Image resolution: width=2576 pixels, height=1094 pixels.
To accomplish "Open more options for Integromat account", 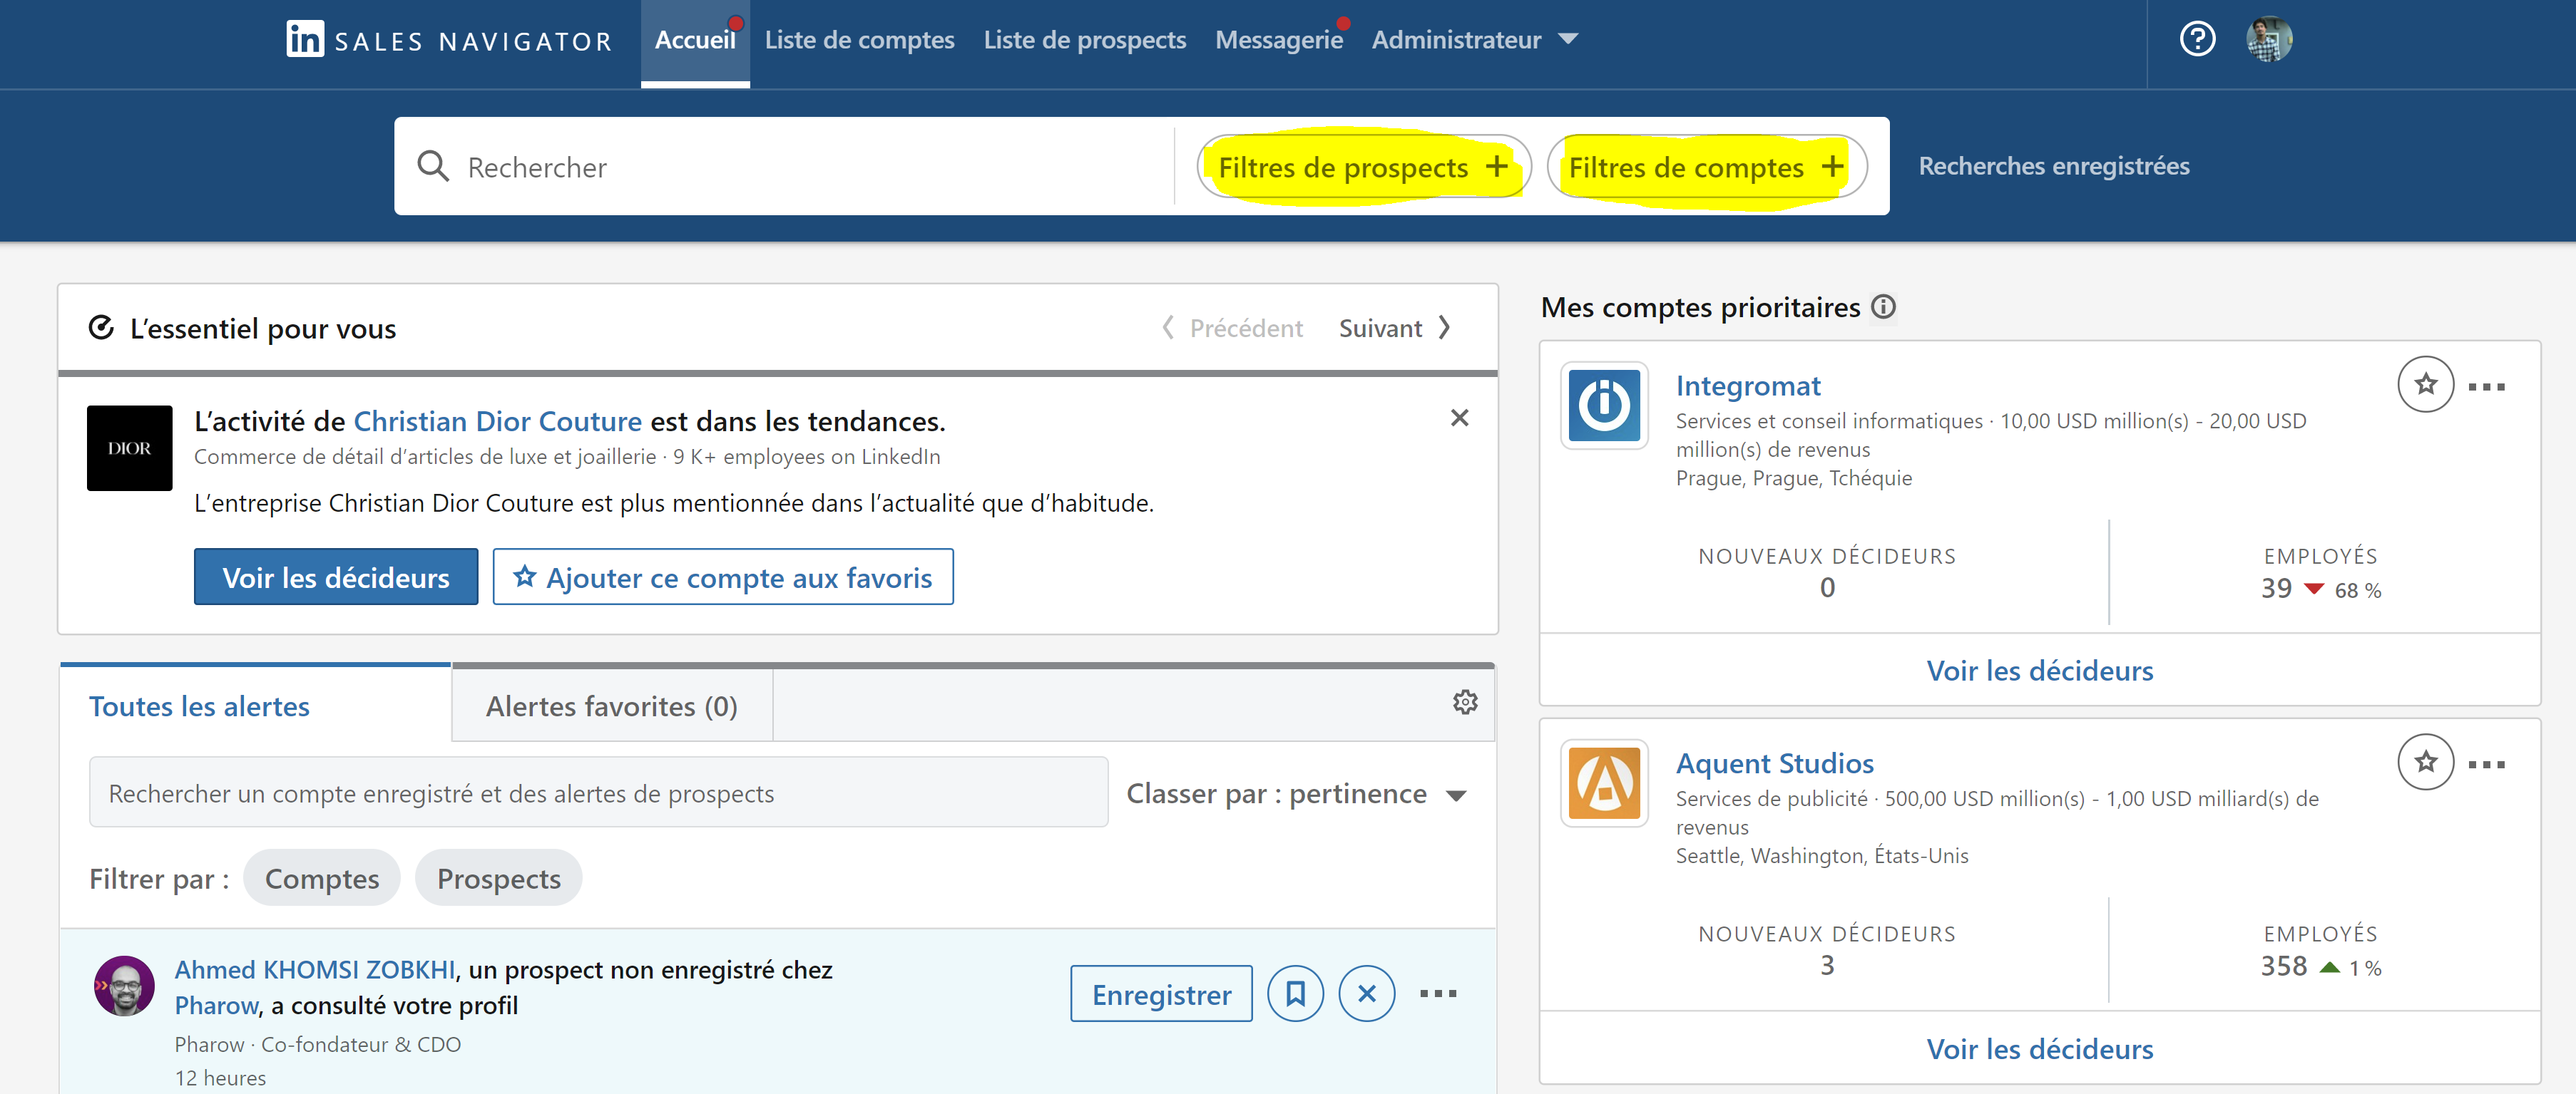I will point(2486,387).
